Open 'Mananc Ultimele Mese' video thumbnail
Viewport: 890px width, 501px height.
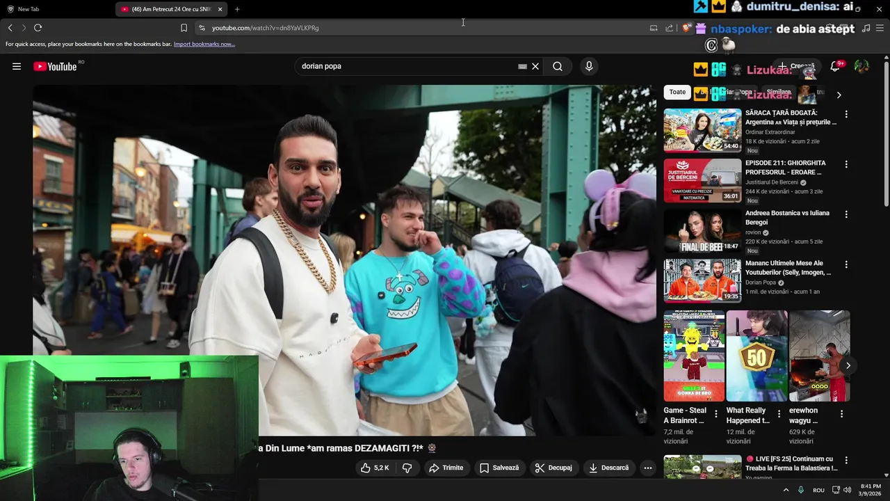702,280
